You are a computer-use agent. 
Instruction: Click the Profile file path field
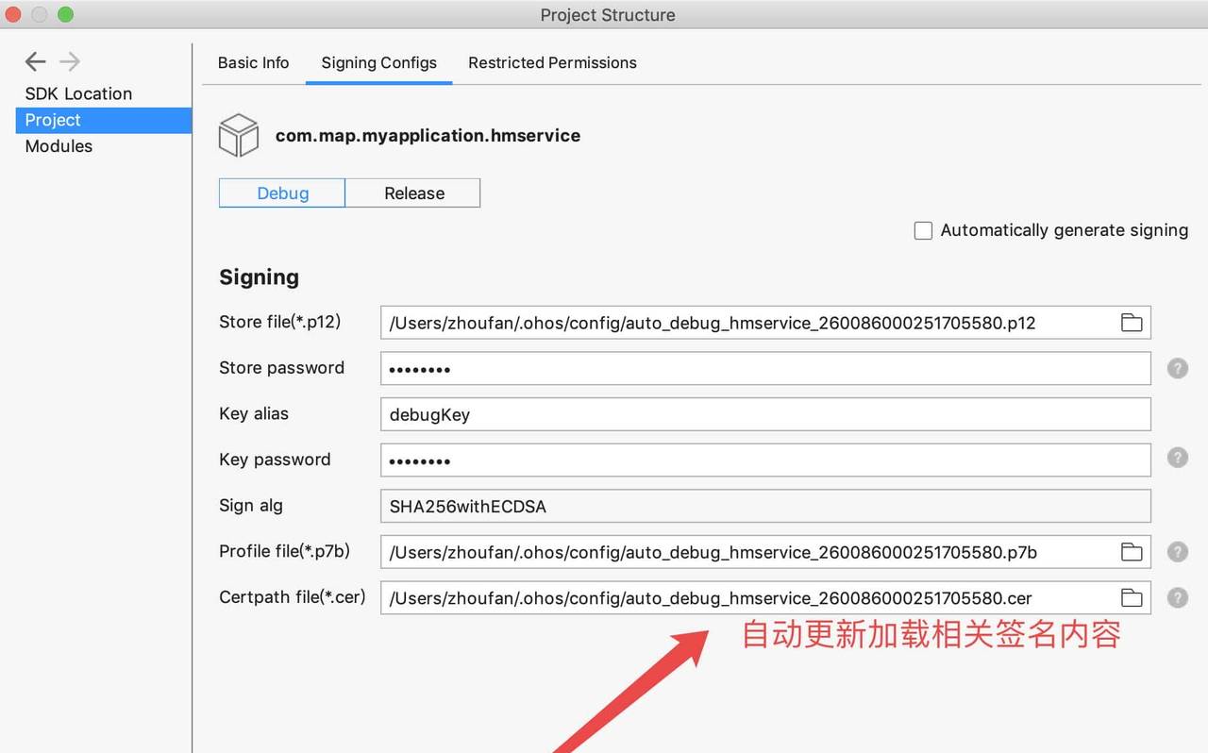point(765,552)
